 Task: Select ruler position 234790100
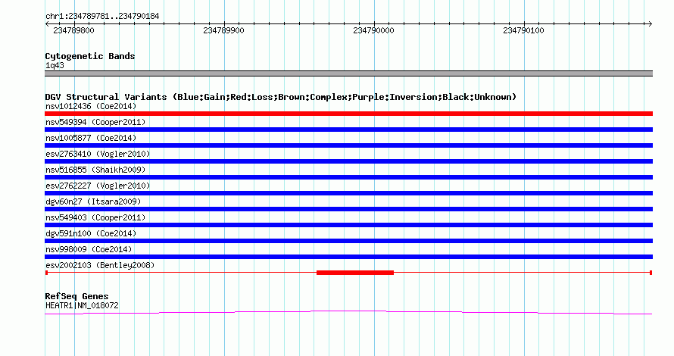tap(523, 30)
